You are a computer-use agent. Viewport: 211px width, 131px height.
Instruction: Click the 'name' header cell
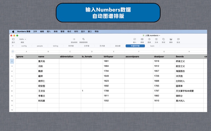48,57
